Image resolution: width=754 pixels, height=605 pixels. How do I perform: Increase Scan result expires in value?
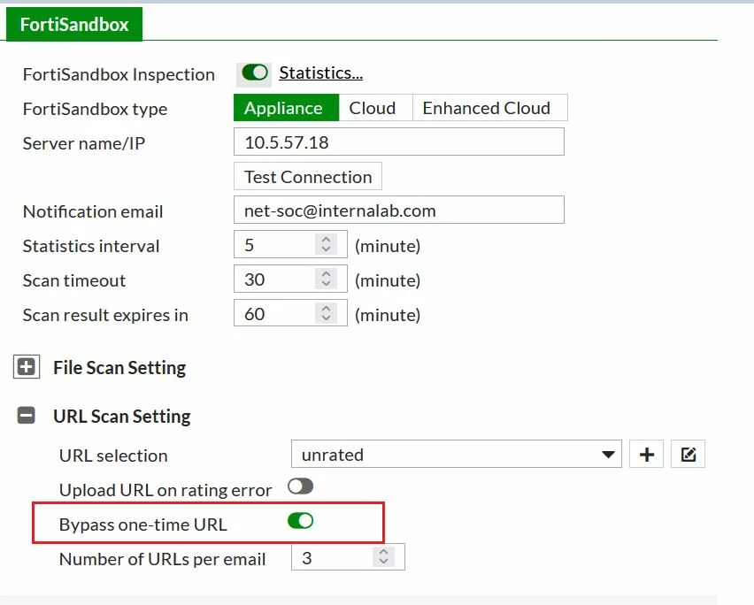pyautogui.click(x=326, y=308)
